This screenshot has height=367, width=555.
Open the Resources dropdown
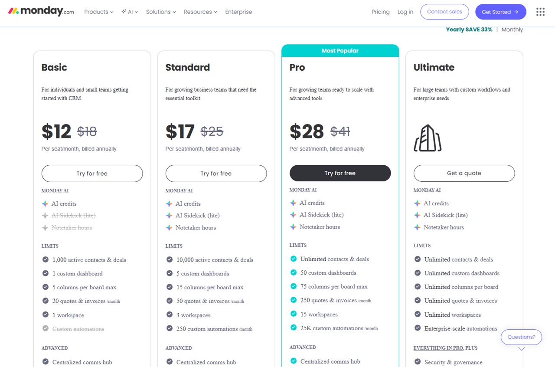(x=198, y=12)
